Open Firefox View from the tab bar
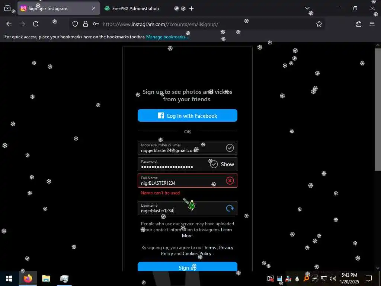 click(x=7, y=8)
